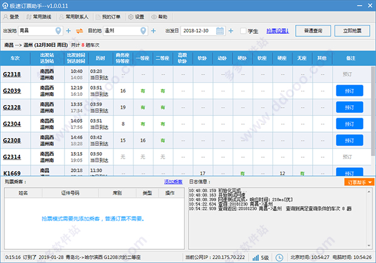Click the plus icon next to departure station
Image resolution: width=376 pixels, height=263 pixels.
pyautogui.click(x=68, y=31)
